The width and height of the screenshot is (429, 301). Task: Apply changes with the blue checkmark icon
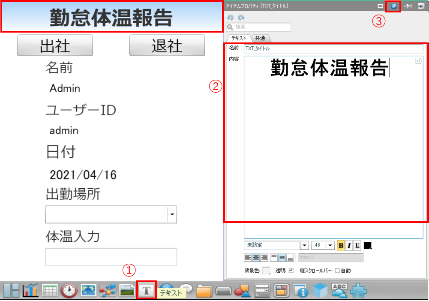point(393,6)
